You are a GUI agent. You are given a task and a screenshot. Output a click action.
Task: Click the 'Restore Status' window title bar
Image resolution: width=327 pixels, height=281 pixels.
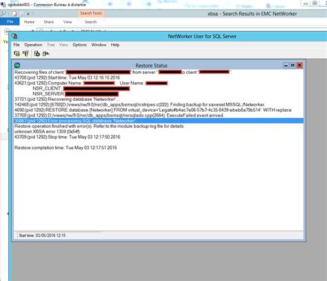coord(151,66)
